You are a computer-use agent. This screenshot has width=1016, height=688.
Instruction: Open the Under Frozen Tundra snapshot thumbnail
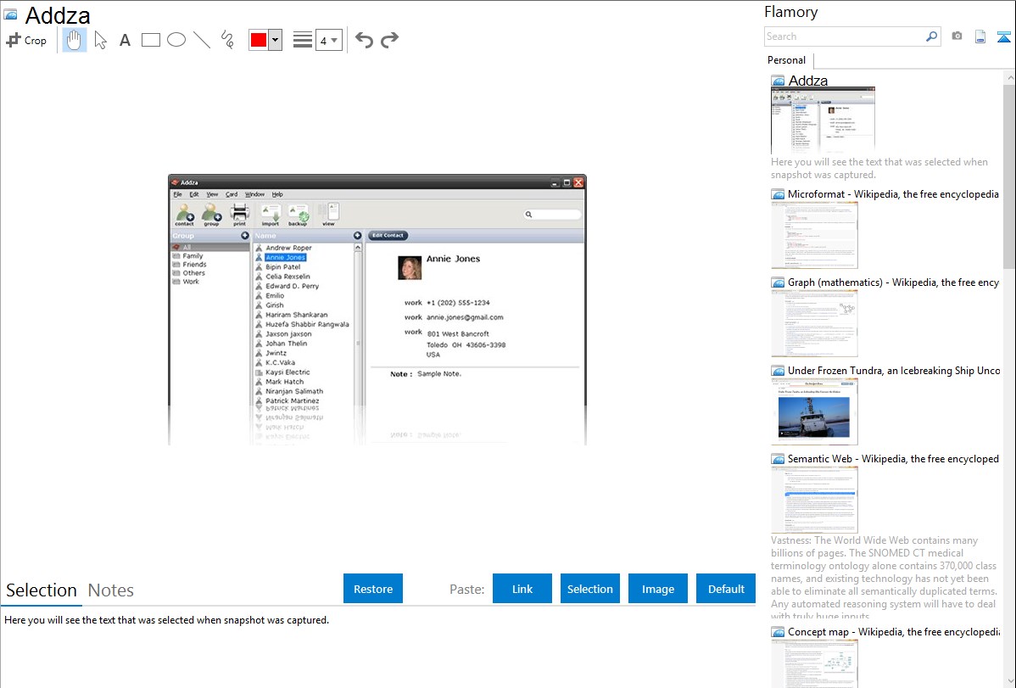click(x=814, y=411)
